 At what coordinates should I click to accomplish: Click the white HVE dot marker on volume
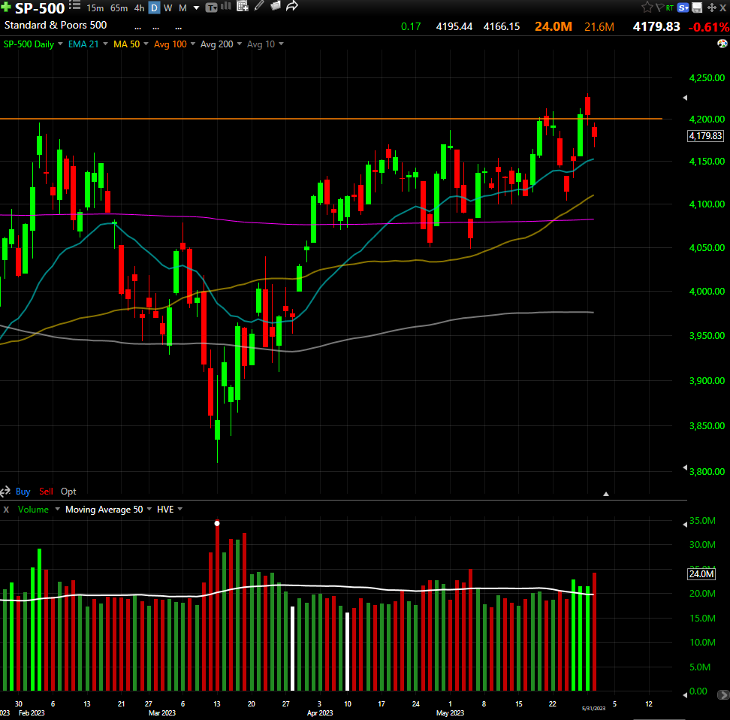217,523
